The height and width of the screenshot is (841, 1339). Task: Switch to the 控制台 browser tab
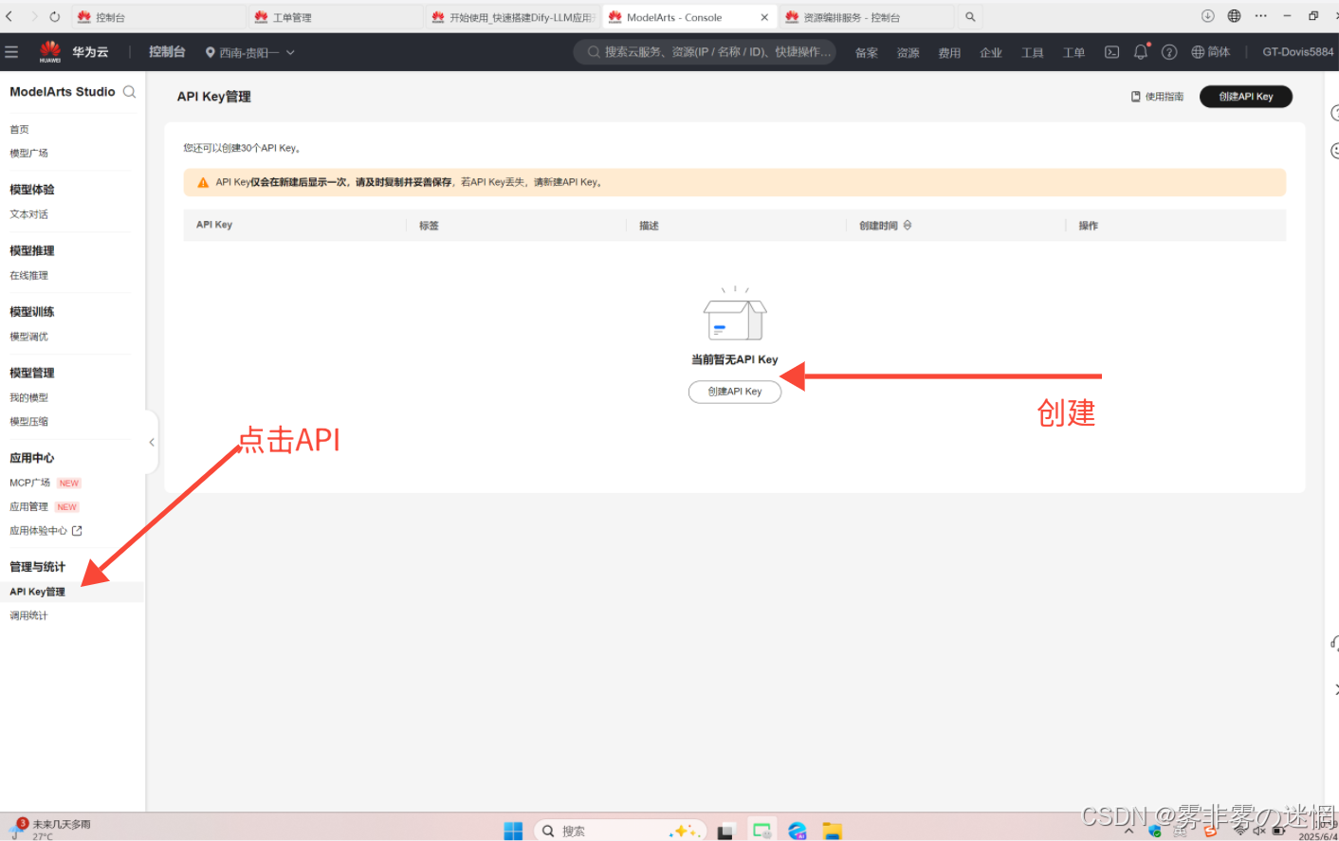coord(158,17)
